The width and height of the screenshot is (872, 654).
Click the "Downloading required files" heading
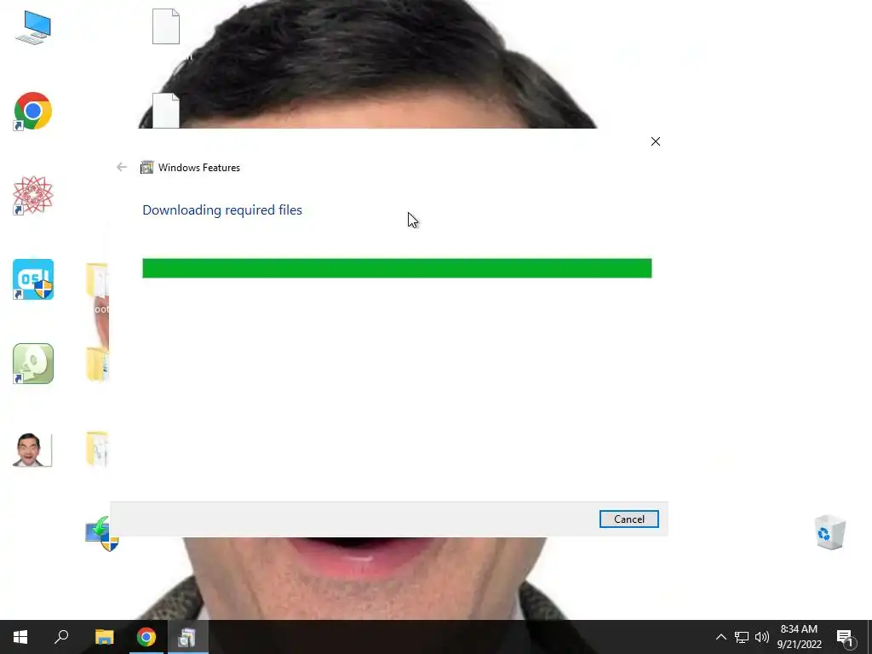tap(222, 209)
